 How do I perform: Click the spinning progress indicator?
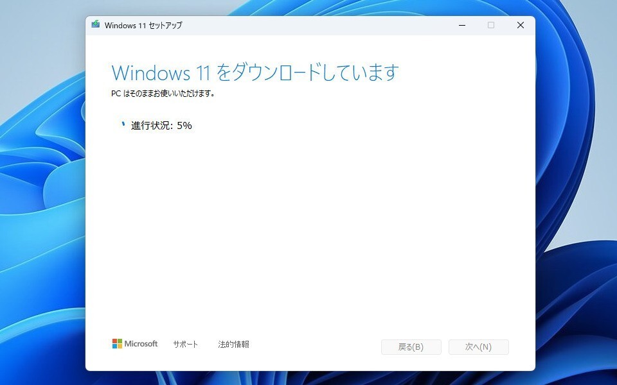123,124
